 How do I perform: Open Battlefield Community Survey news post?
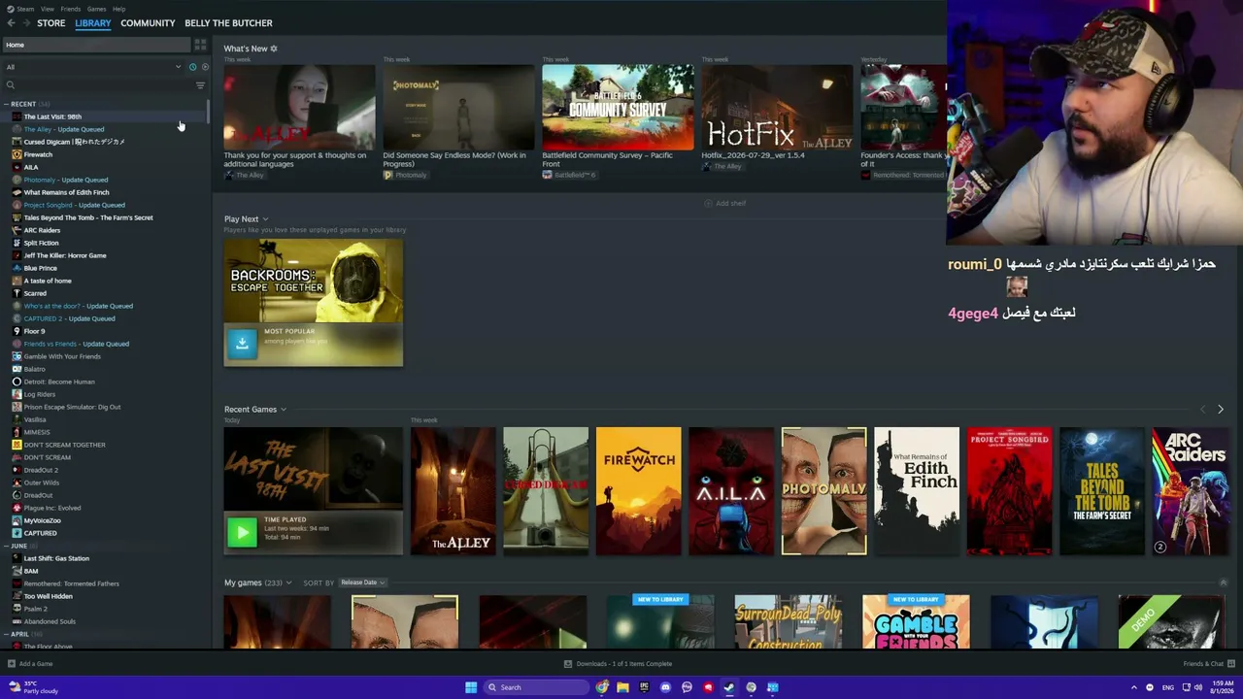(x=618, y=108)
